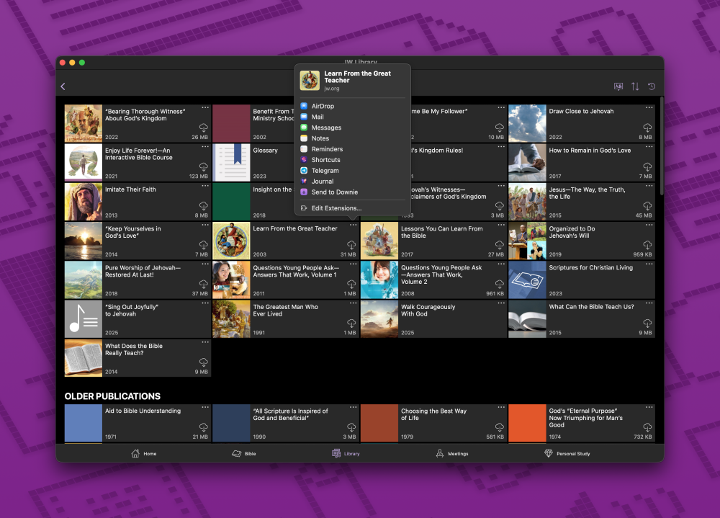Open the Personal Study tab

[x=567, y=454]
